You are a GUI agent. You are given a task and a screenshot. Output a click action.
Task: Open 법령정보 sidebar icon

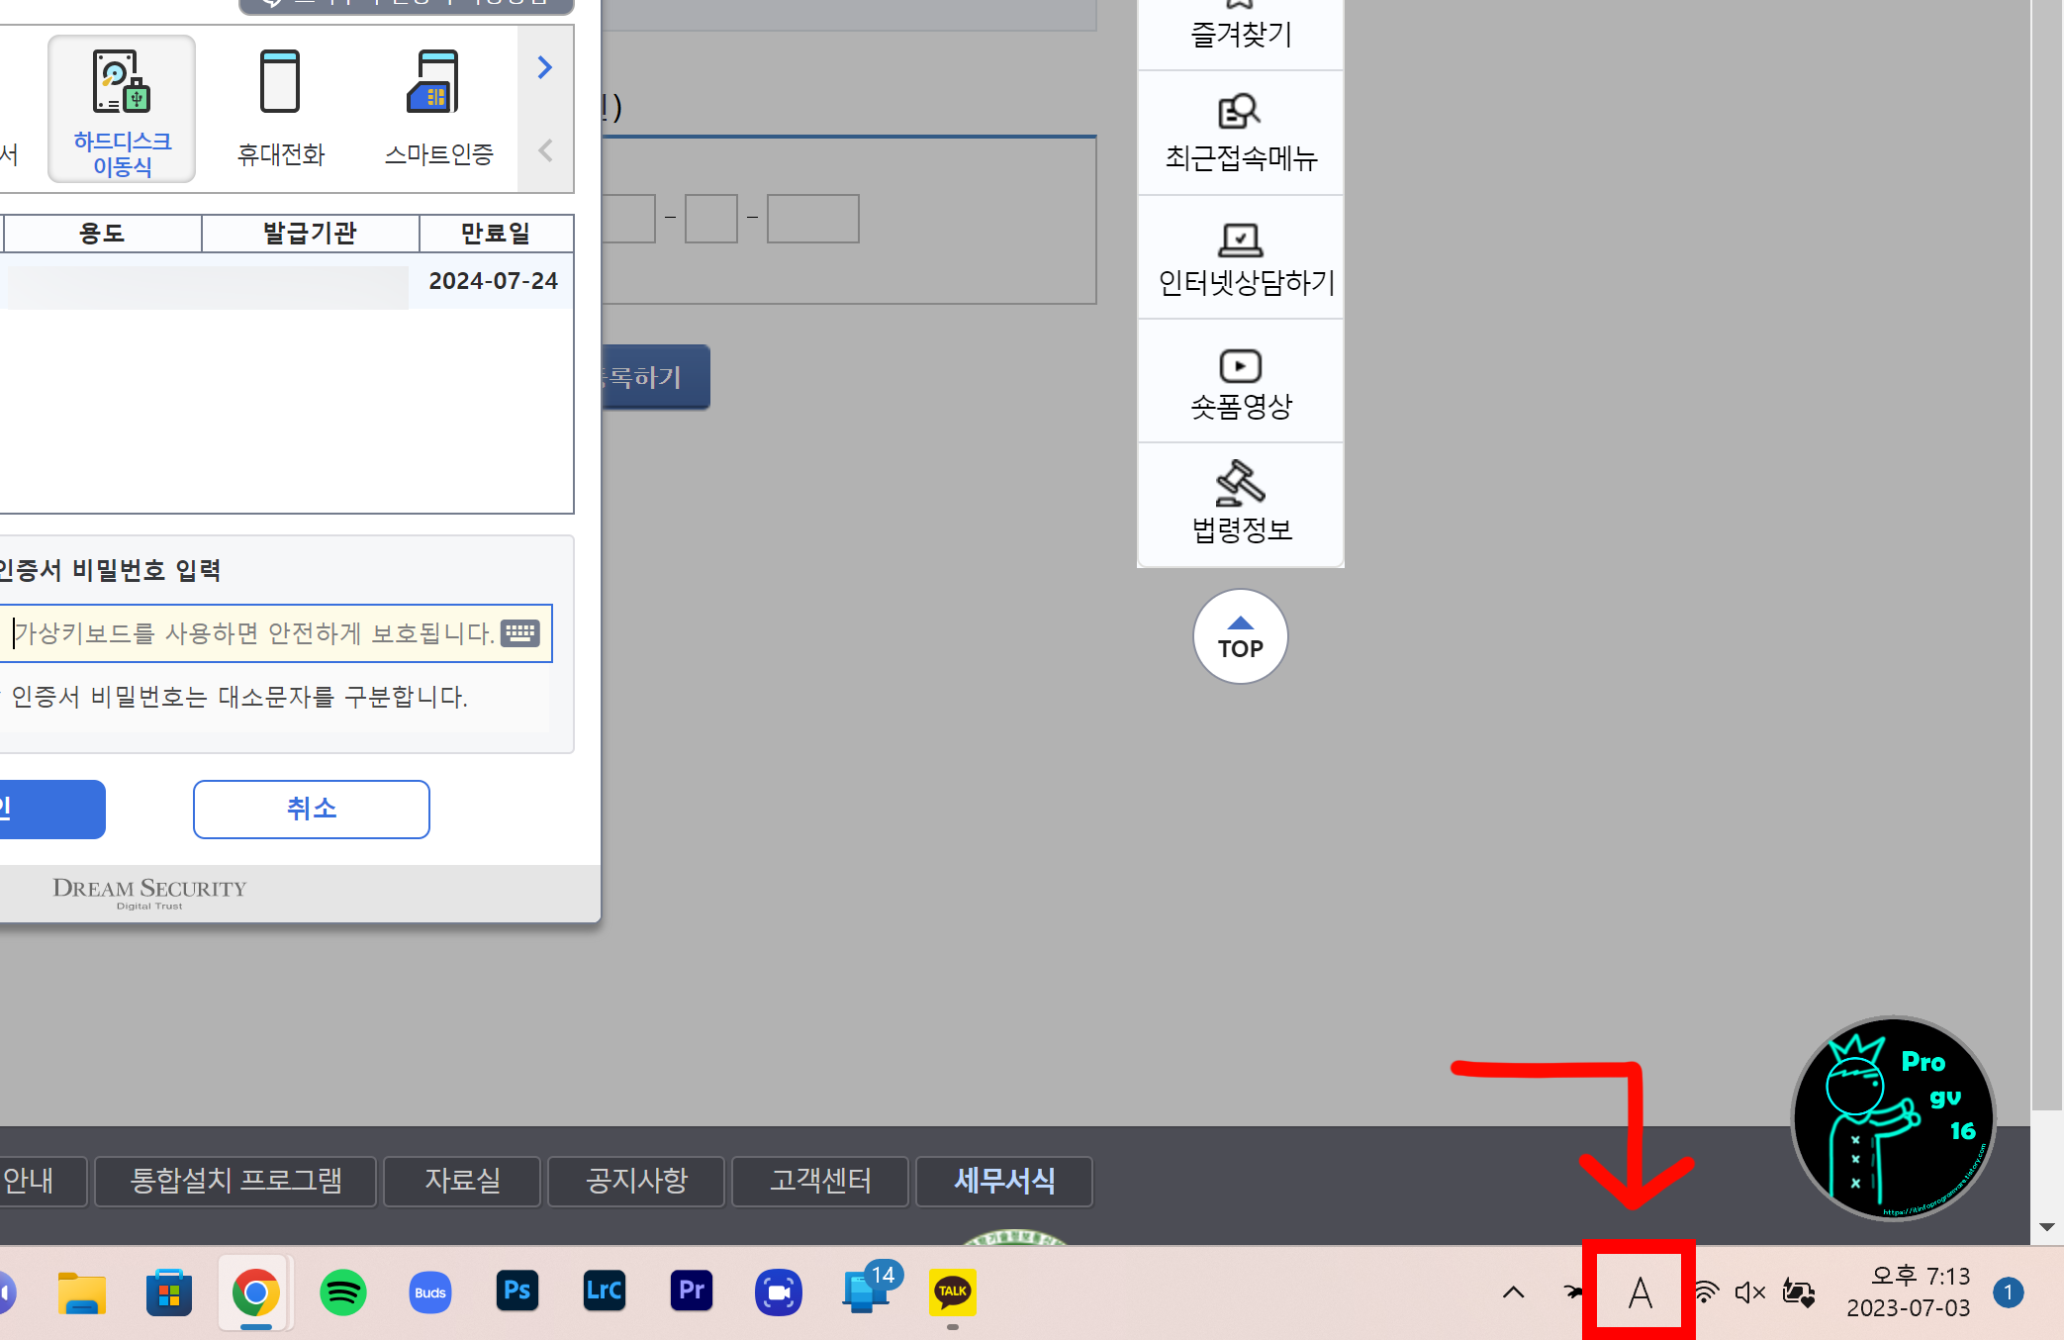(x=1240, y=504)
